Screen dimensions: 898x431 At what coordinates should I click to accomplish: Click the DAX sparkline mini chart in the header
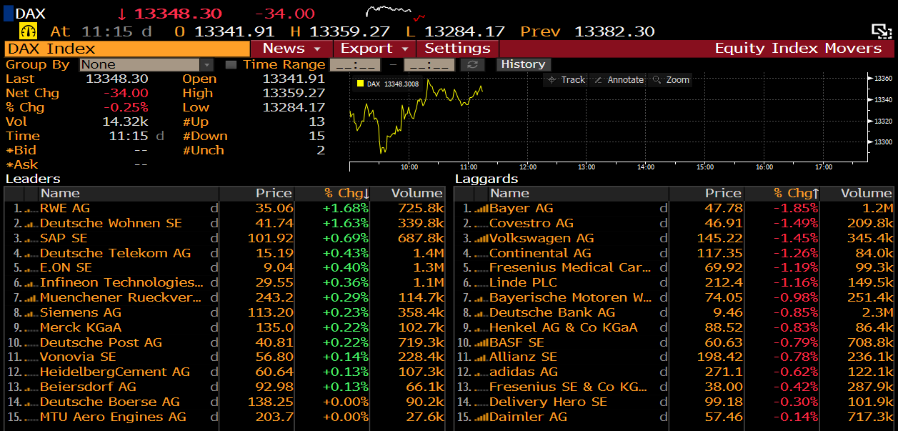[x=394, y=13]
